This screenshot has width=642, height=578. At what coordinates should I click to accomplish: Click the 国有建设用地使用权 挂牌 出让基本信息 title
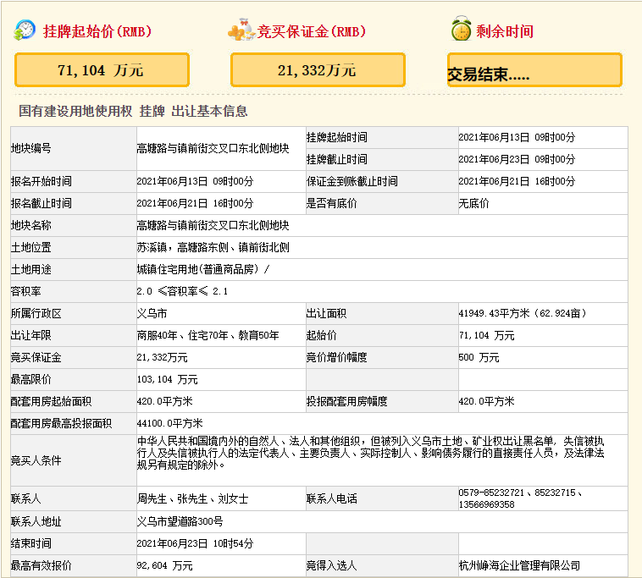pos(133,111)
